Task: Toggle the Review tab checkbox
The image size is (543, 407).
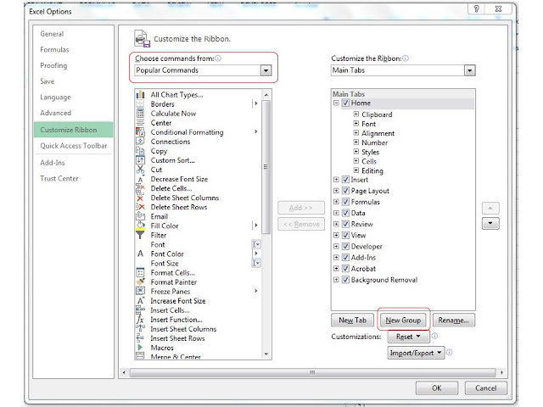Action: pyautogui.click(x=345, y=224)
